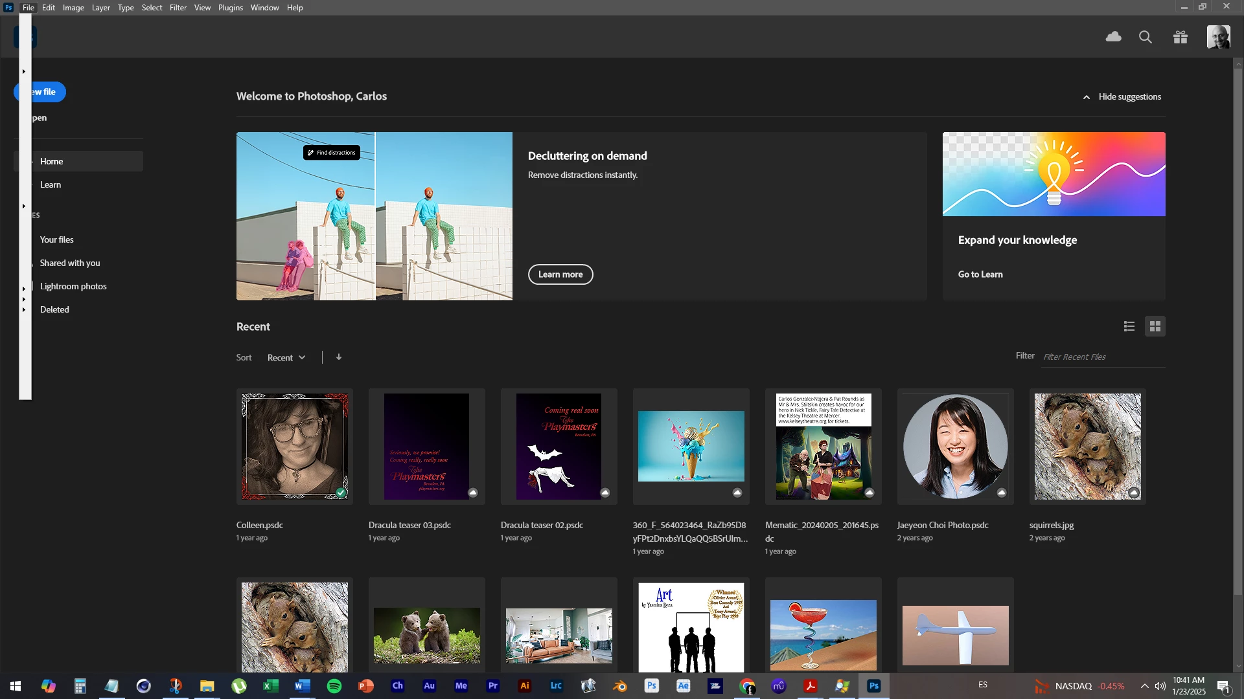This screenshot has height=699, width=1244.
Task: Open the Recent sort dropdown
Action: click(x=286, y=358)
